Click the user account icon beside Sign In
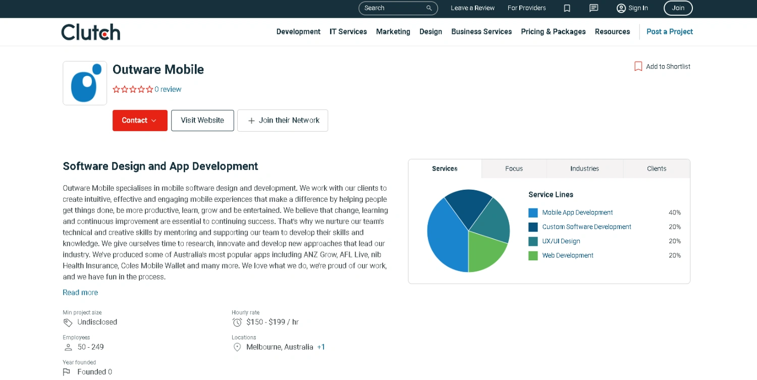This screenshot has height=380, width=757. tap(621, 8)
